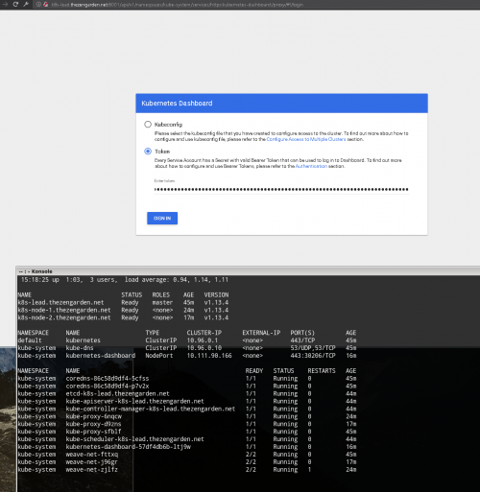Image resolution: width=480 pixels, height=492 pixels.
Task: Click pod kube-proxy-6nqcw
Action: click(x=94, y=416)
